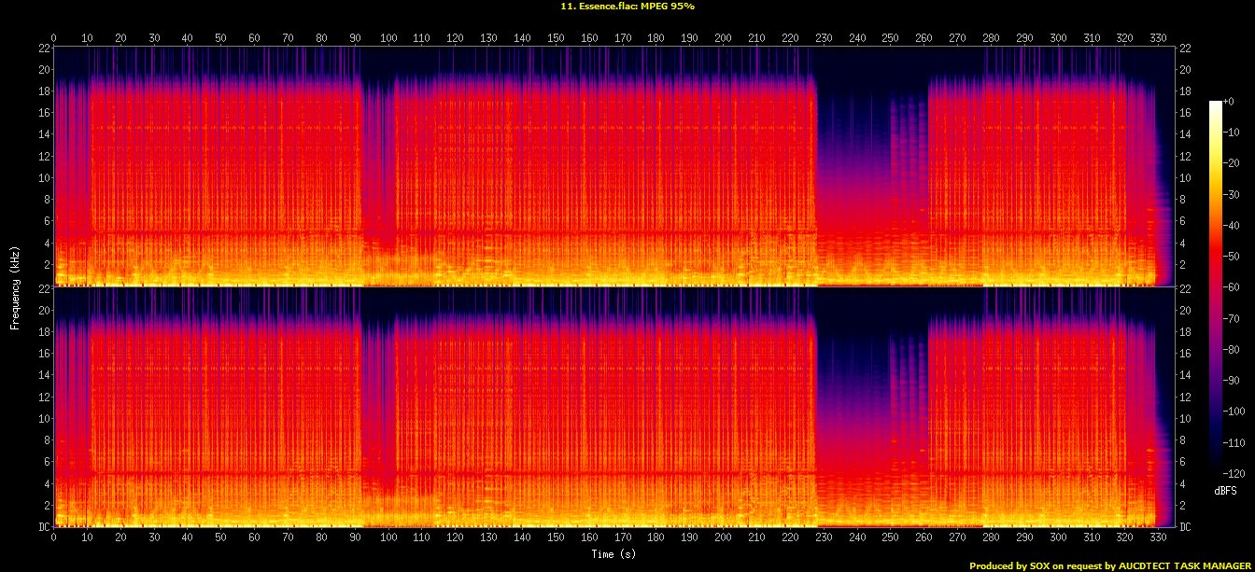Click the 'dBFS' label under the color scale
1255x572 pixels.
click(x=1224, y=490)
